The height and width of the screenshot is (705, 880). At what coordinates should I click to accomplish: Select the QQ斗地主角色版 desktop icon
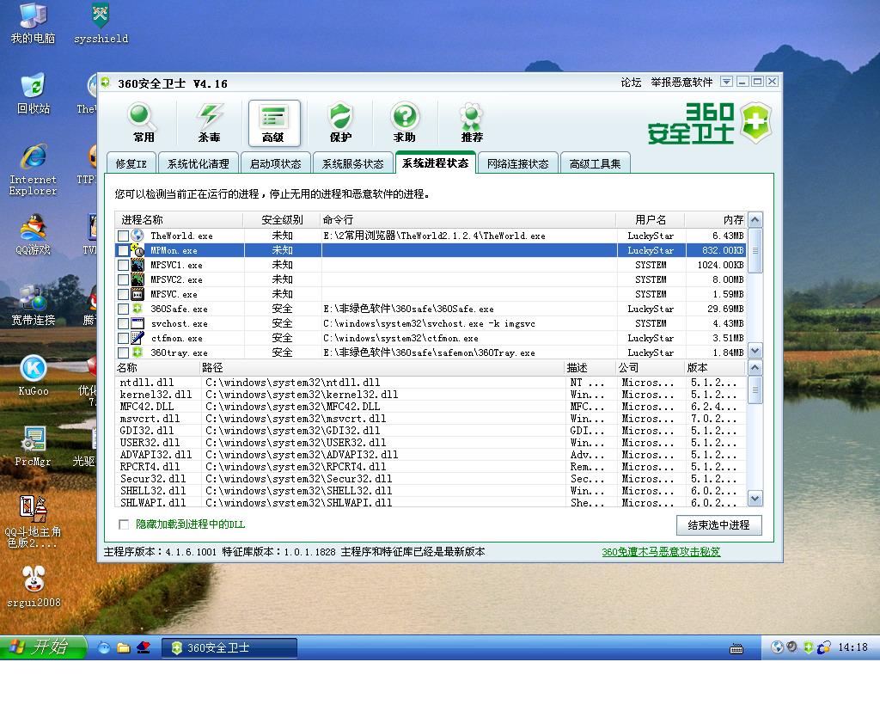click(34, 522)
